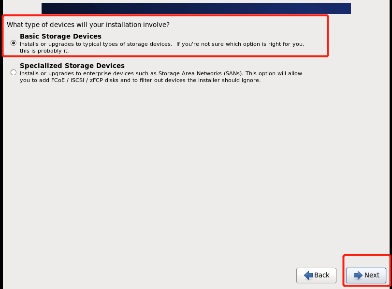
Task: Select the Basic Storage Devices radio button
Action: [14, 43]
